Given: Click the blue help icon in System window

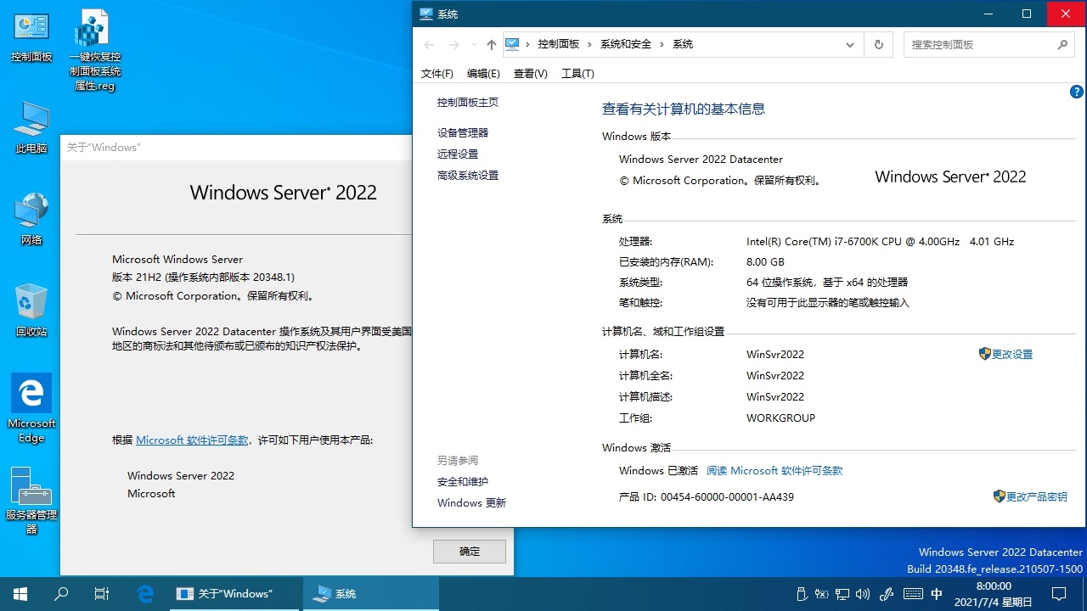Looking at the screenshot, I should point(1076,91).
